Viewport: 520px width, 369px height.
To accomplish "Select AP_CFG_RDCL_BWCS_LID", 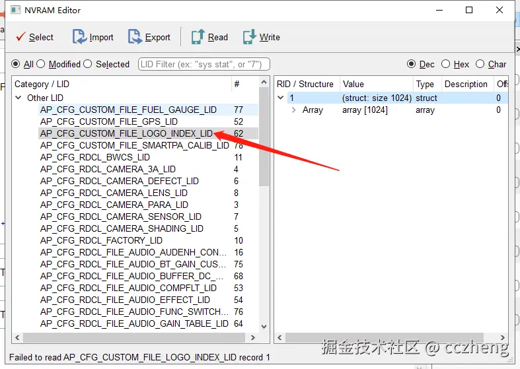I will pos(95,157).
